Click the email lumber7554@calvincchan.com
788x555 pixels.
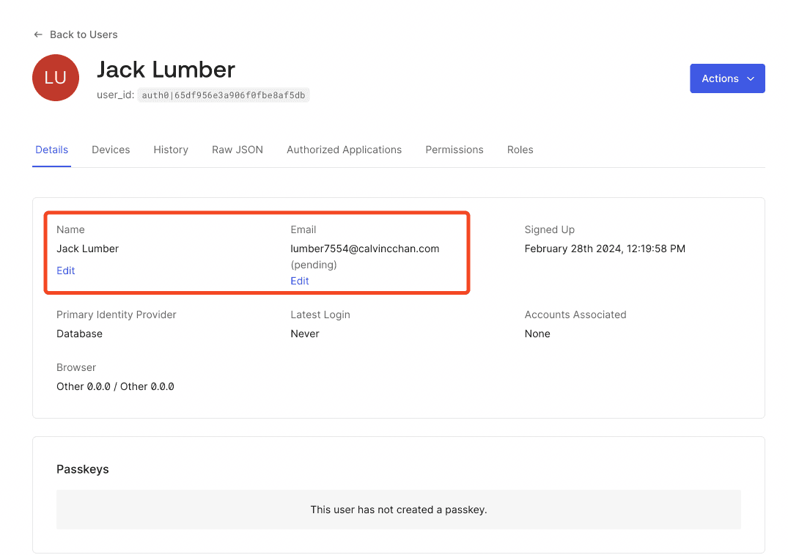point(365,249)
